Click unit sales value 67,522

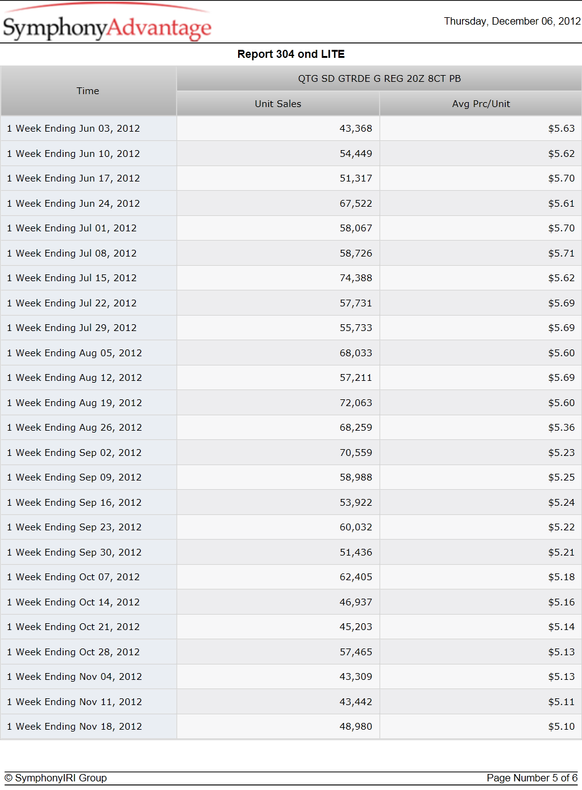pos(356,204)
